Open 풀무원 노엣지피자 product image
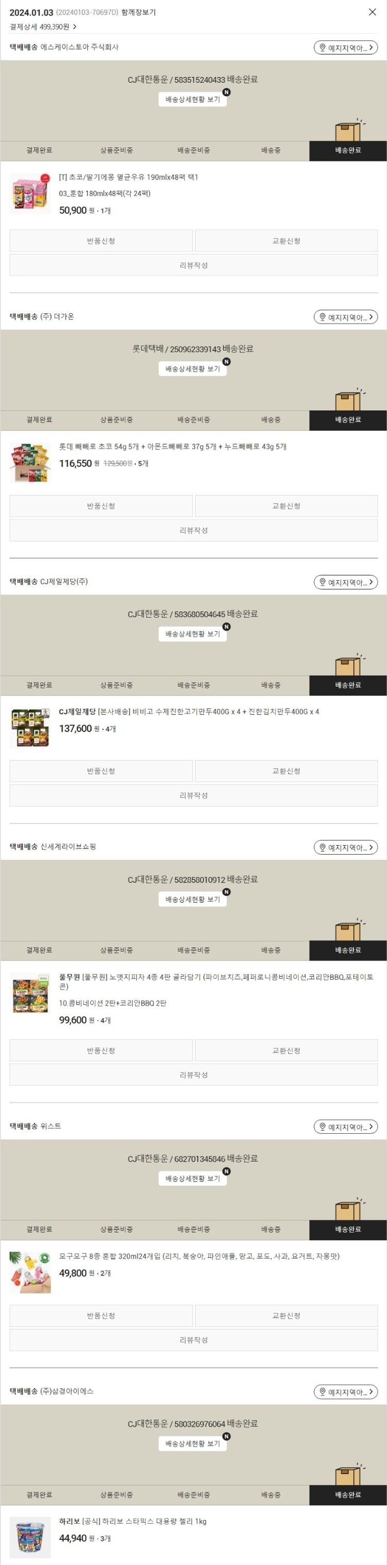The width and height of the screenshot is (387, 1565). pos(30,994)
